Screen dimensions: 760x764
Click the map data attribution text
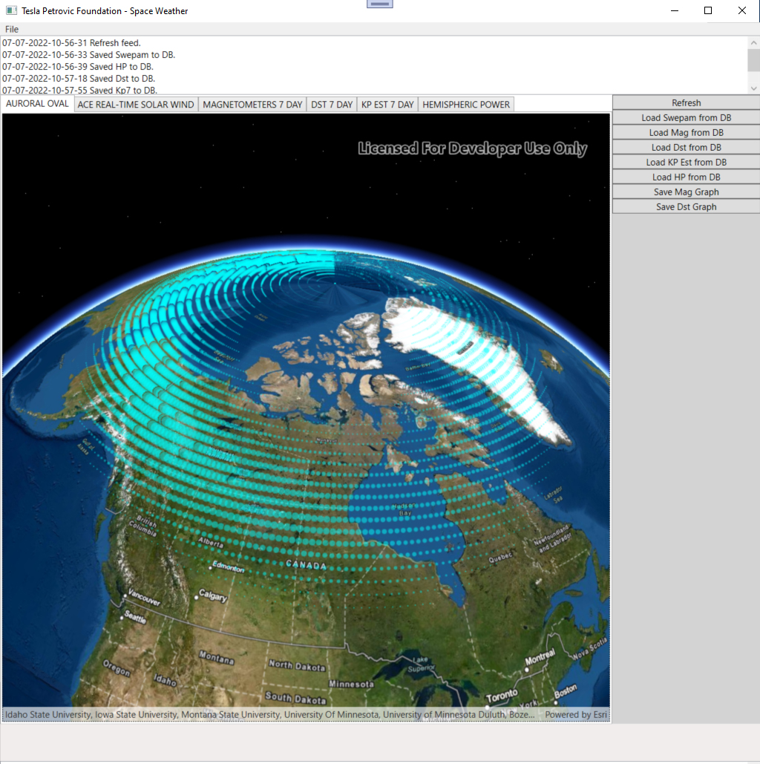[x=269, y=714]
